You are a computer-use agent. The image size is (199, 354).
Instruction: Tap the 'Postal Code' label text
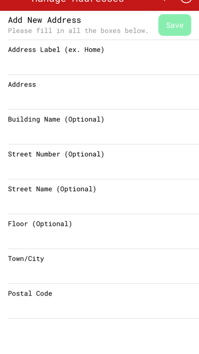tap(30, 293)
